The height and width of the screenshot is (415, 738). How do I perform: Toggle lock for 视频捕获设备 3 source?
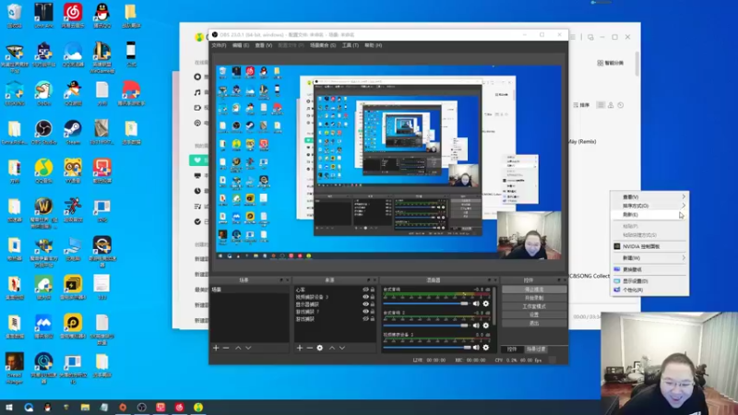(x=373, y=297)
